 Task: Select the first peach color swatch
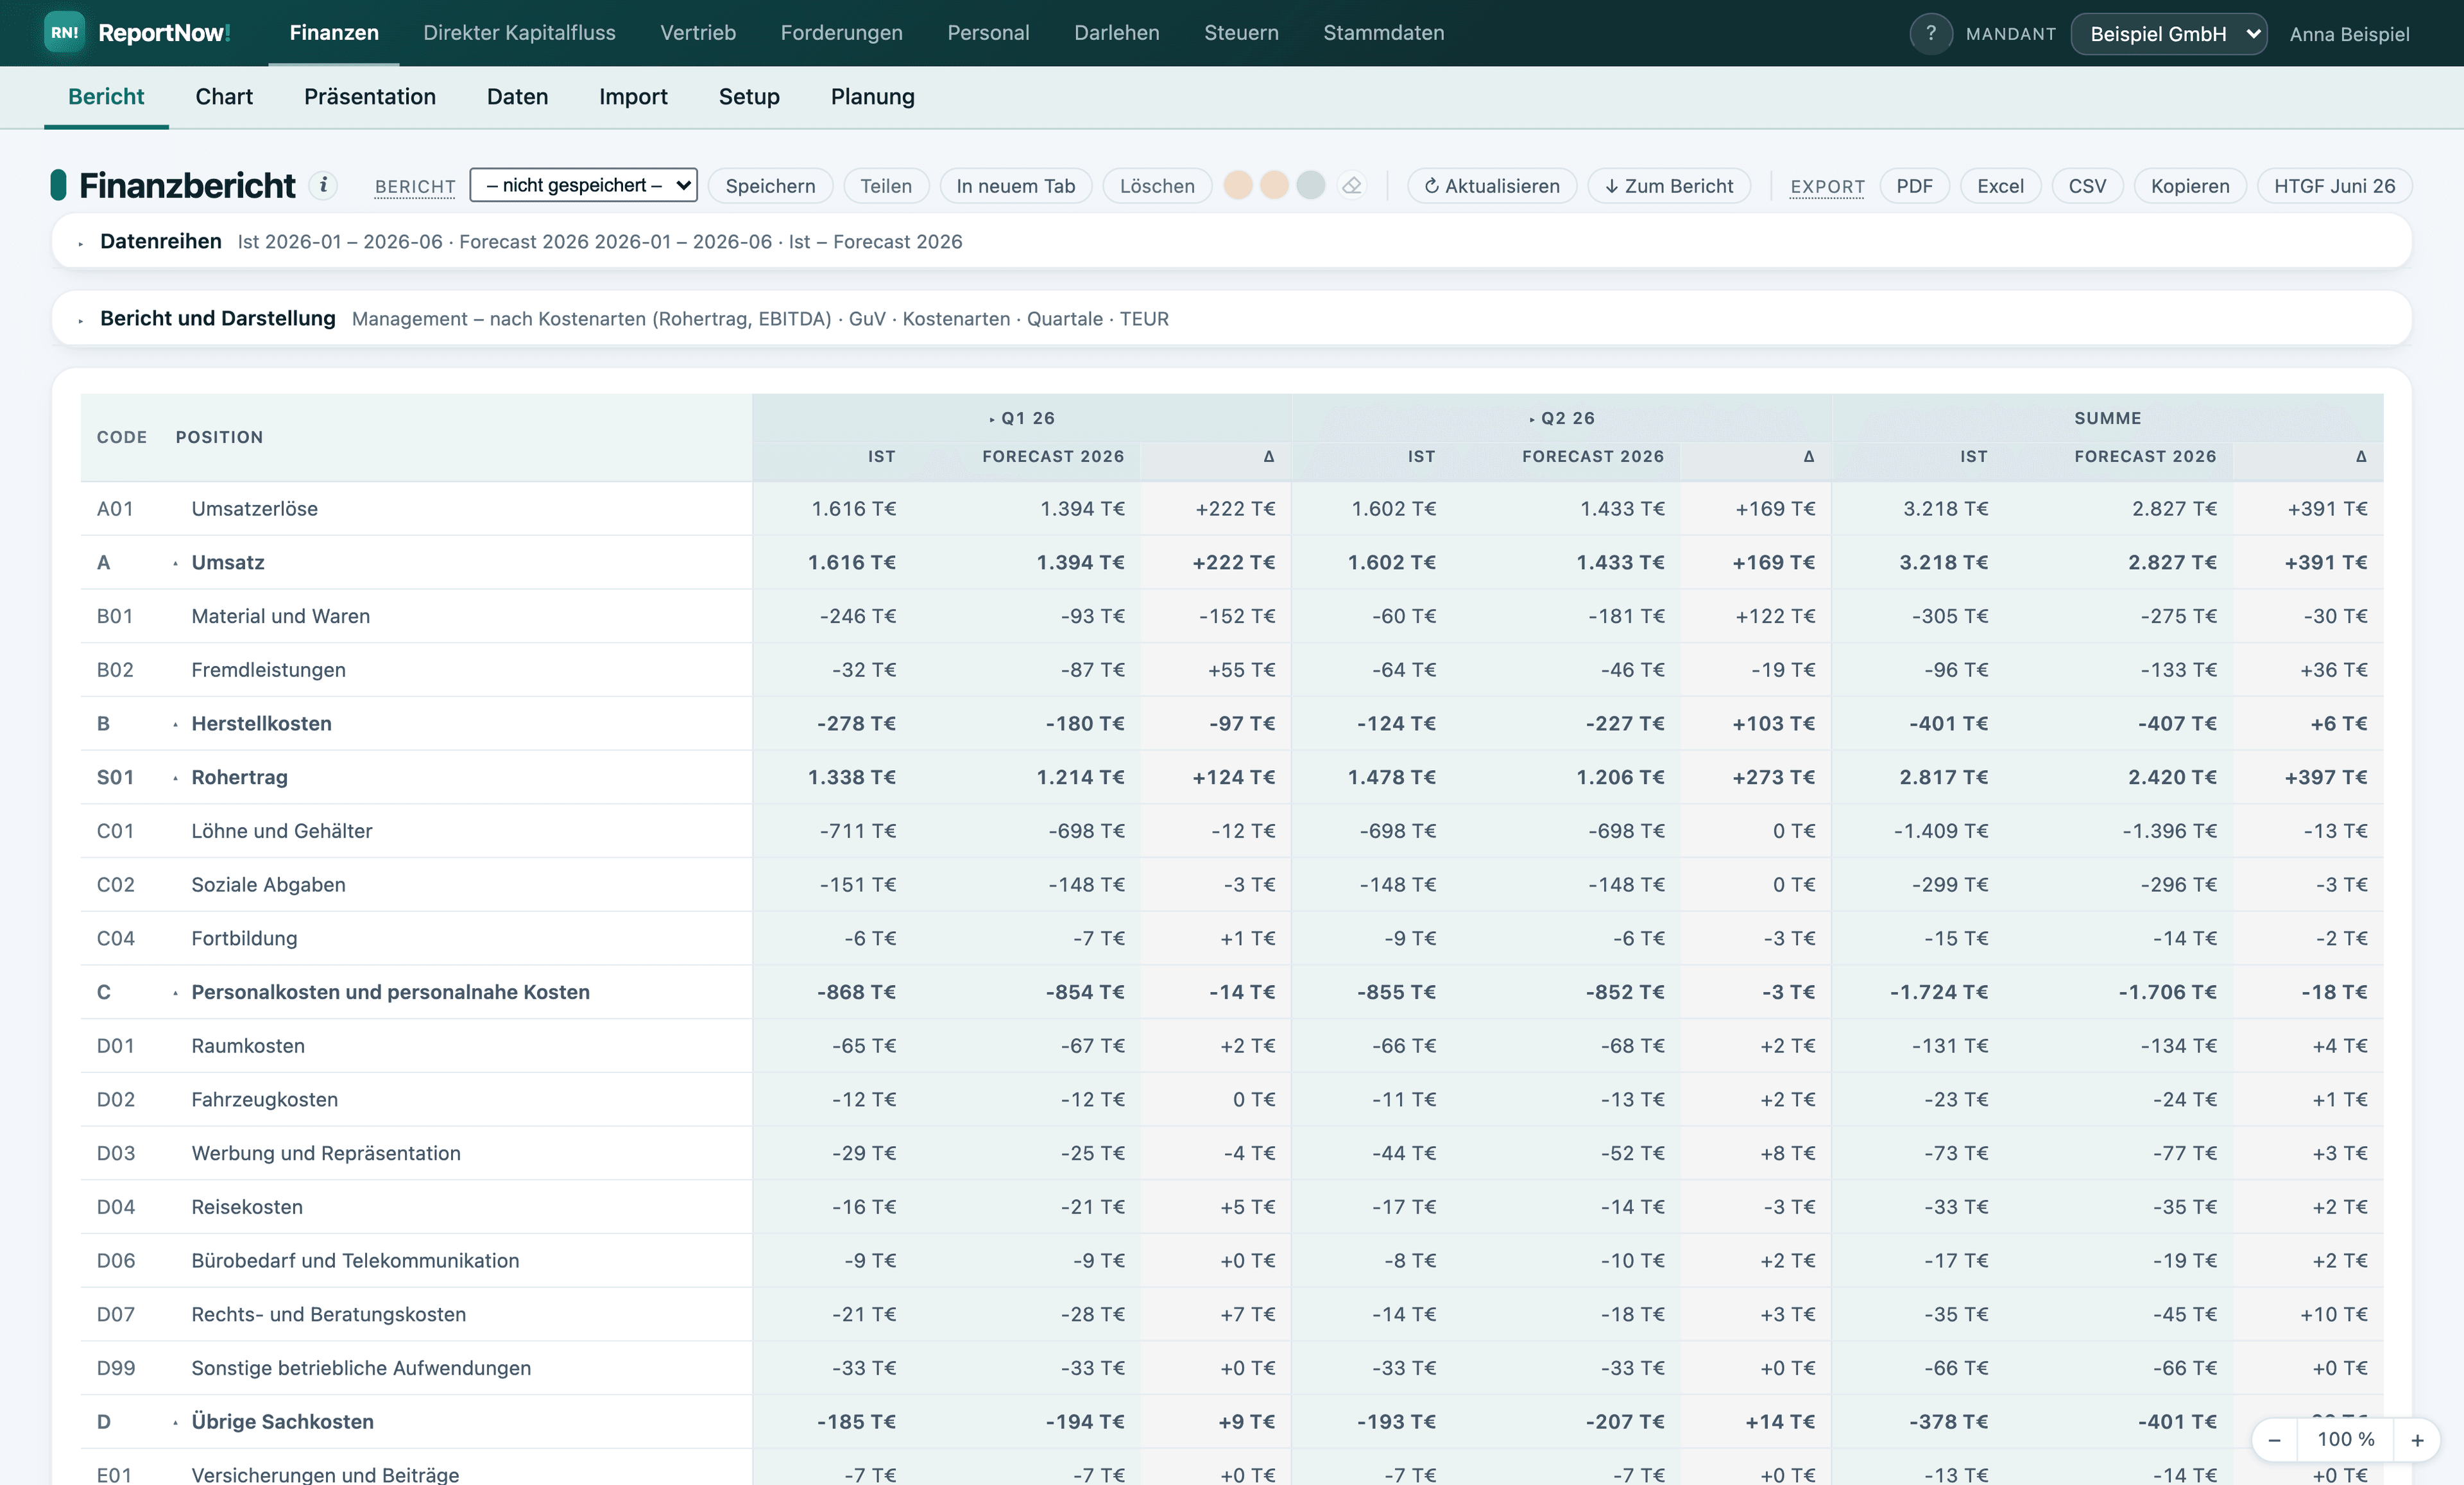click(1238, 185)
